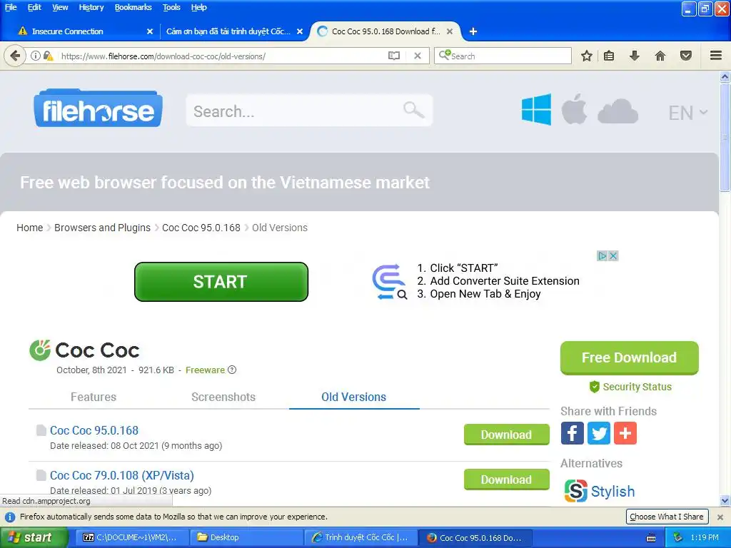This screenshot has width=731, height=548.
Task: Open Coc Coc 79.0.108 (XP/Vista) link
Action: (121, 475)
